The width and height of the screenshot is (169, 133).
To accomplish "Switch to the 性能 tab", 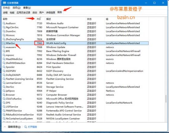I will tap(12, 13).
